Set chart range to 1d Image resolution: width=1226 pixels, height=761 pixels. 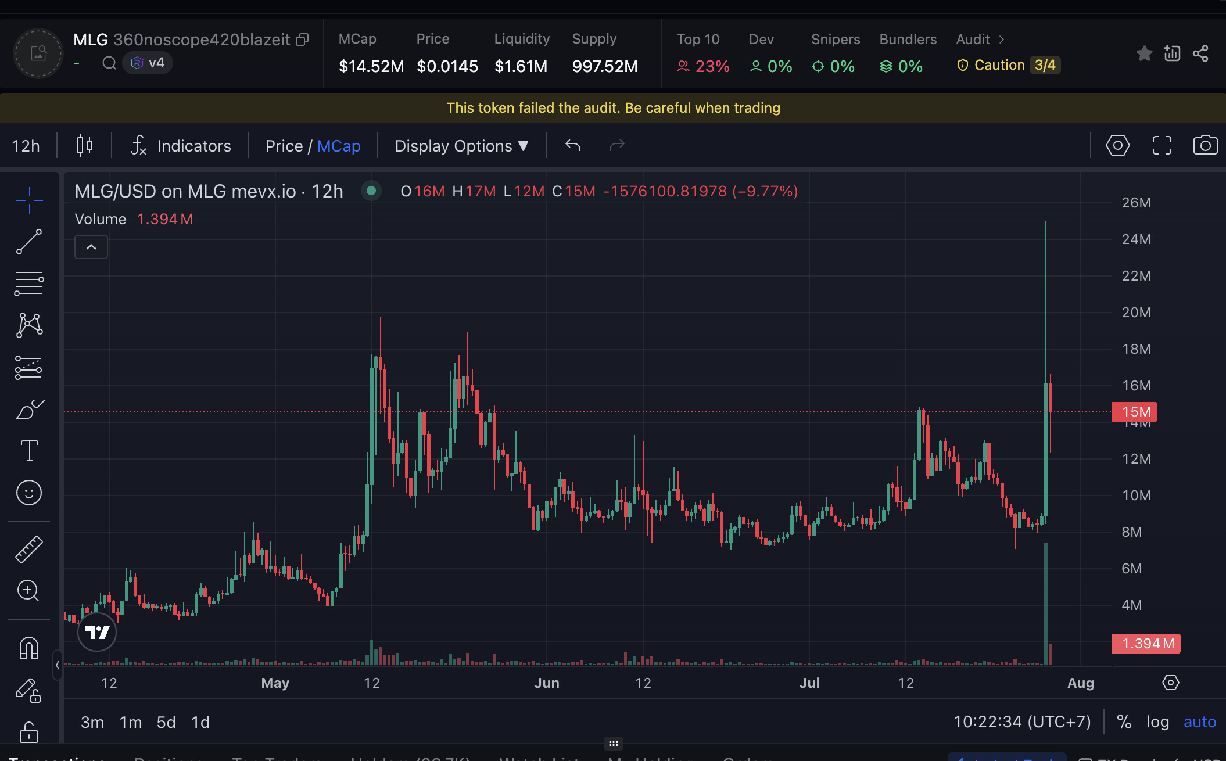200,722
